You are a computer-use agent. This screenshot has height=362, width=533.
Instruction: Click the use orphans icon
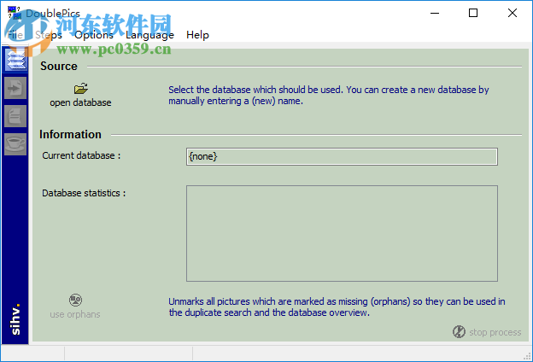75,301
